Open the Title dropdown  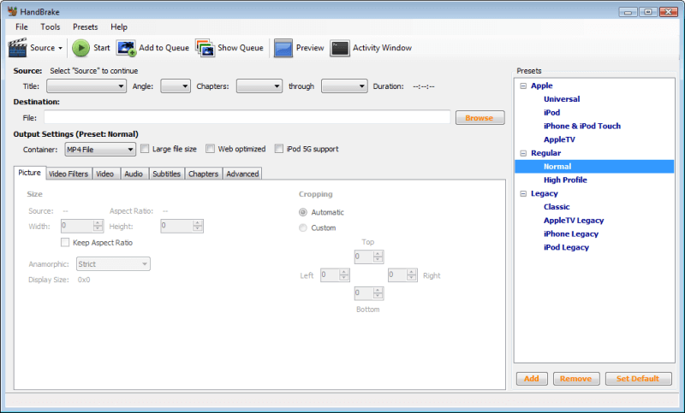pyautogui.click(x=86, y=86)
